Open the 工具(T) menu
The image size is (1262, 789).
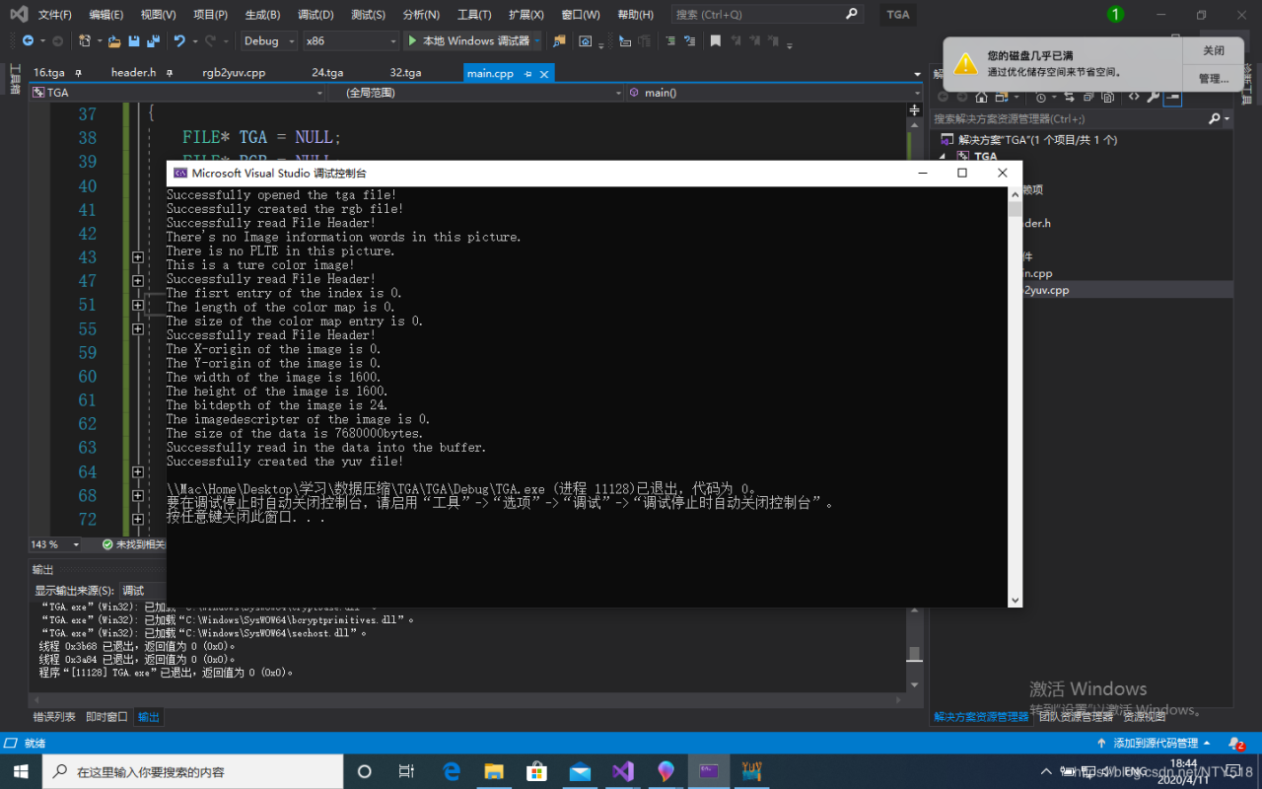(x=474, y=15)
